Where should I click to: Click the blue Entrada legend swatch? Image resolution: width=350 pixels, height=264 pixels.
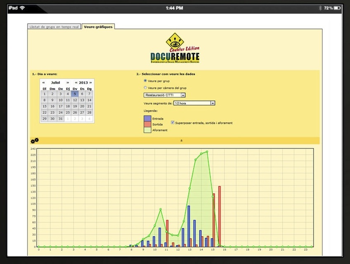coord(148,119)
